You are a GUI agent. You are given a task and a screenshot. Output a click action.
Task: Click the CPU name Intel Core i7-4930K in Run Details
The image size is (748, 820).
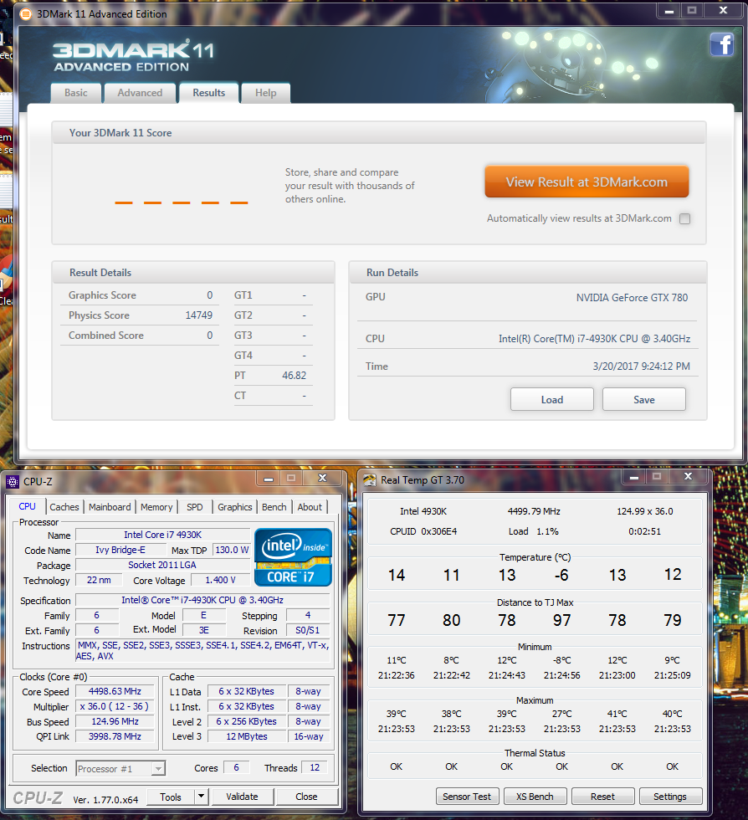tap(594, 339)
